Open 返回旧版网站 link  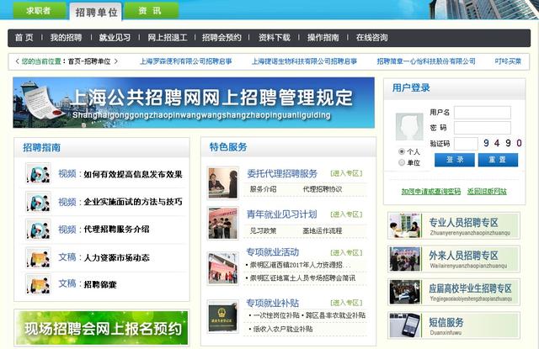487,192
